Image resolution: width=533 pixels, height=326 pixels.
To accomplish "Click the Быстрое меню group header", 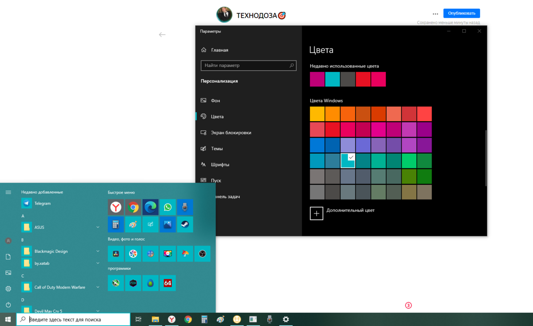I will pos(121,192).
